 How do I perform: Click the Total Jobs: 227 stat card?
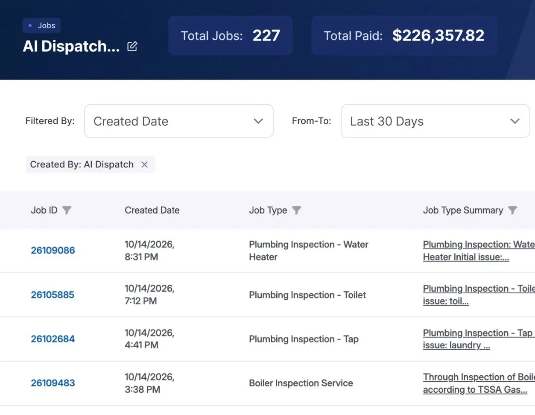[231, 35]
